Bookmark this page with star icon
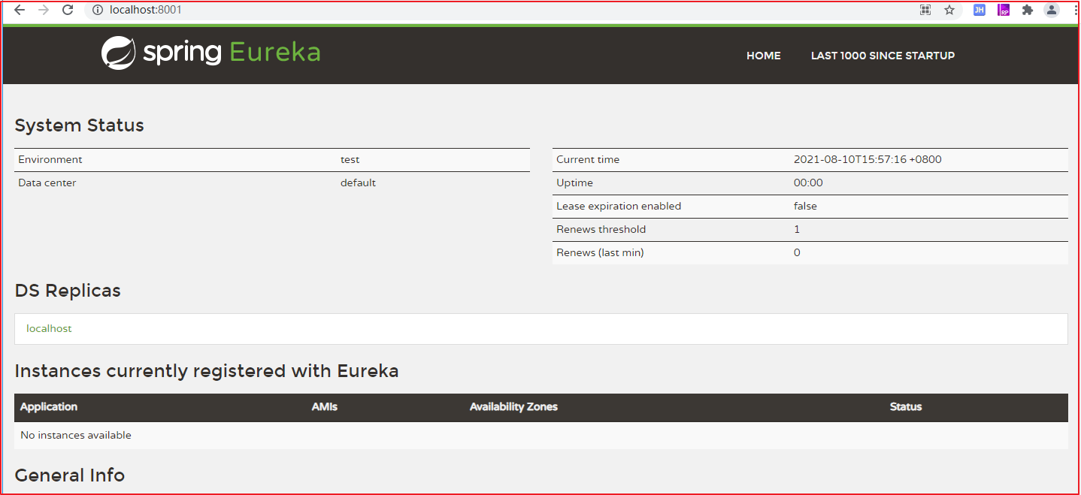This screenshot has height=495, width=1081. click(x=949, y=10)
